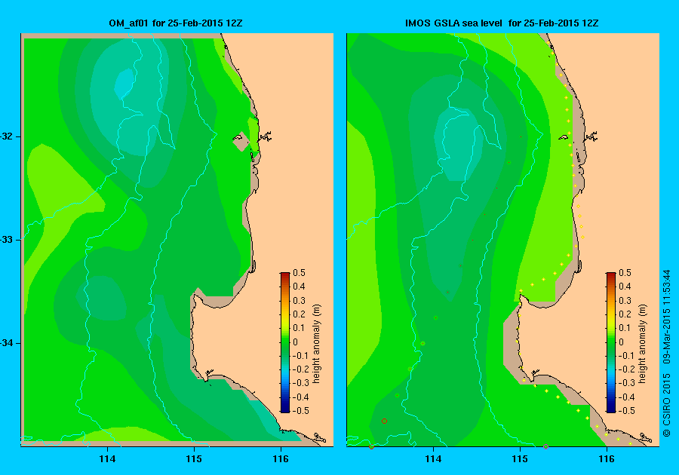Click the "© CSIRO 2015" copyright text
The height and width of the screenshot is (475, 679).
click(668, 405)
